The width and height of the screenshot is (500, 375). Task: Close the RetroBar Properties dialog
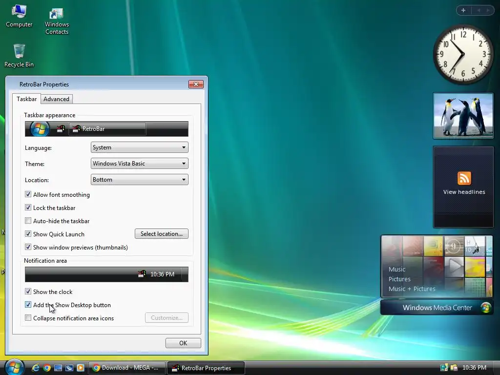click(x=196, y=84)
